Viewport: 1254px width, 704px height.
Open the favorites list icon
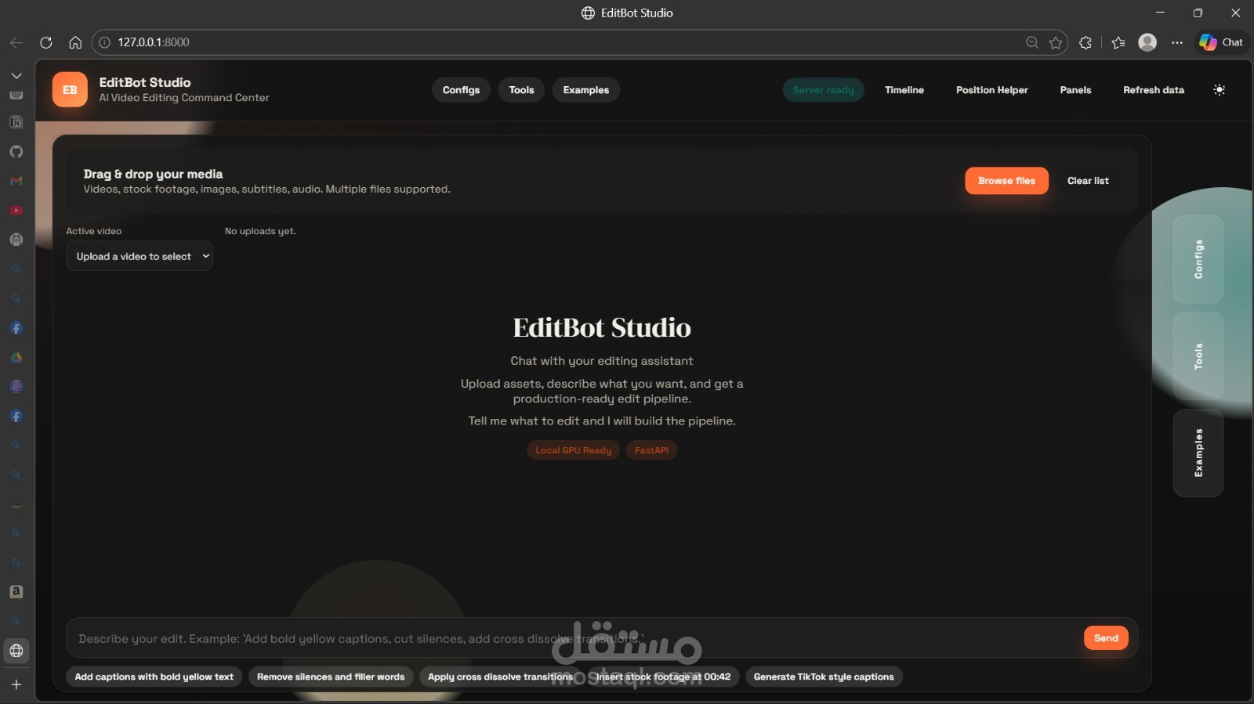coord(1118,42)
